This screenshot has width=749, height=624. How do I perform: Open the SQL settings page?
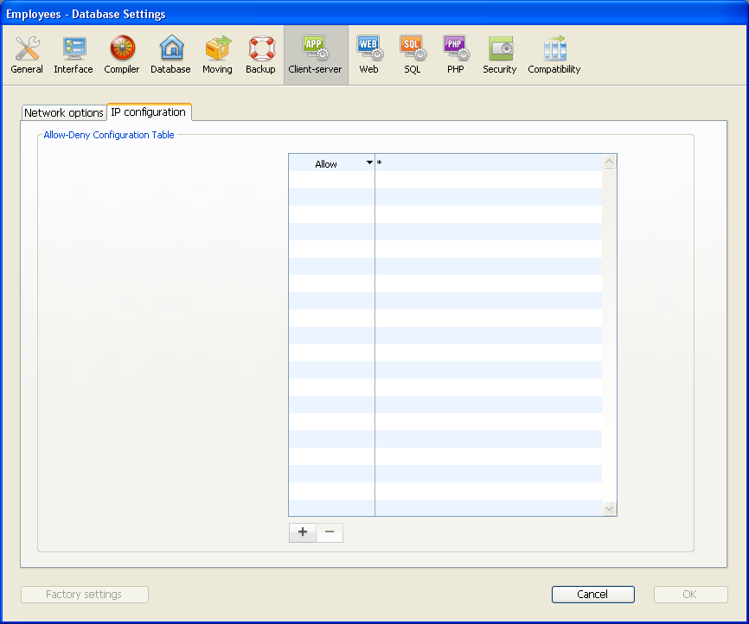pos(412,55)
